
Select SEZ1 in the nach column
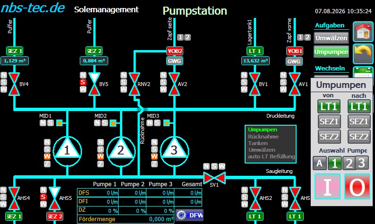click(359, 121)
